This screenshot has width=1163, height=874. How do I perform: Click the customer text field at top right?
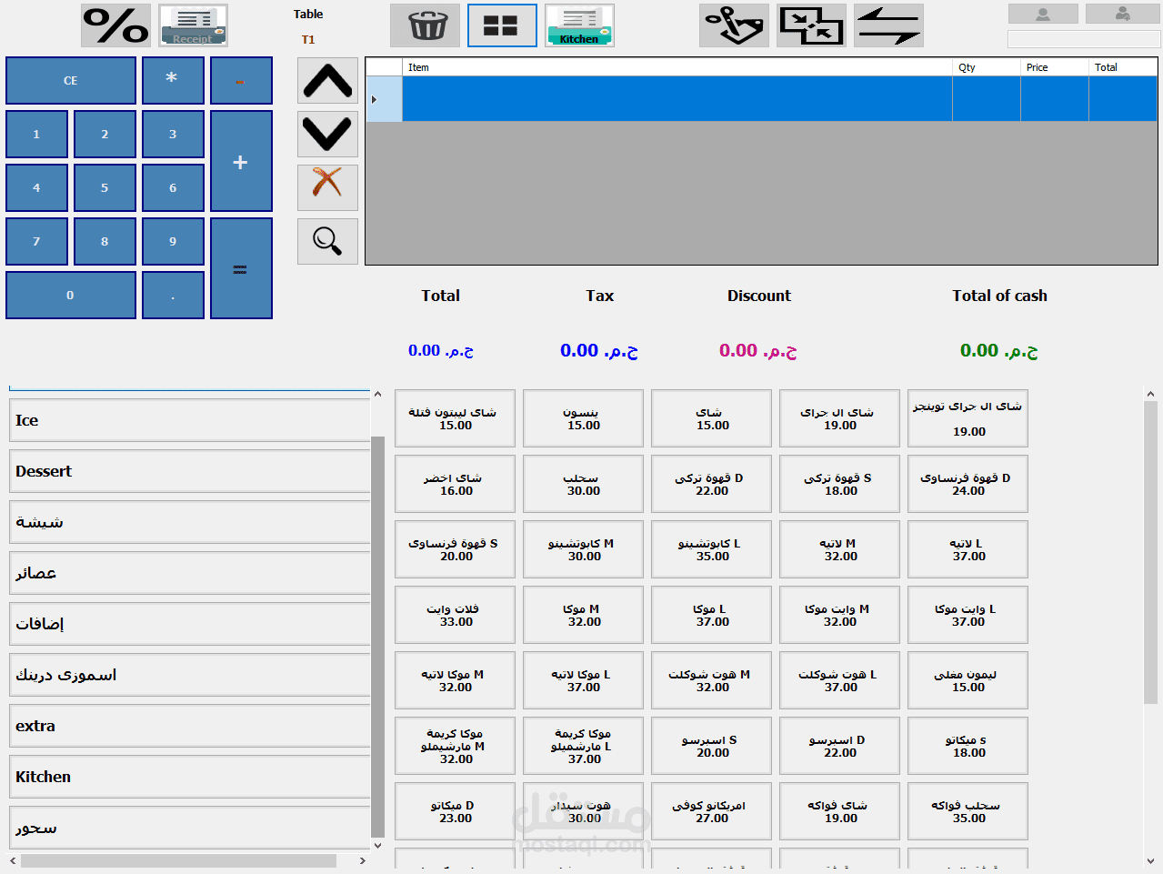click(1084, 39)
